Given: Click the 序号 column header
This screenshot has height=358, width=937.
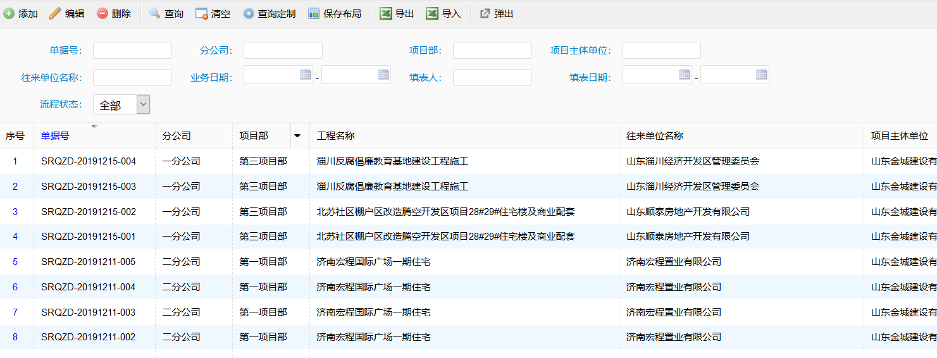Looking at the screenshot, I should pyautogui.click(x=15, y=135).
